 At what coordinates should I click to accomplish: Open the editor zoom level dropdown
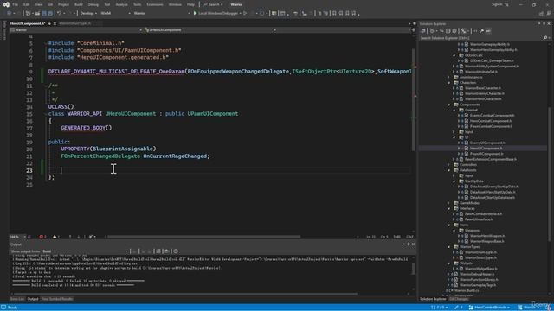pos(17,237)
